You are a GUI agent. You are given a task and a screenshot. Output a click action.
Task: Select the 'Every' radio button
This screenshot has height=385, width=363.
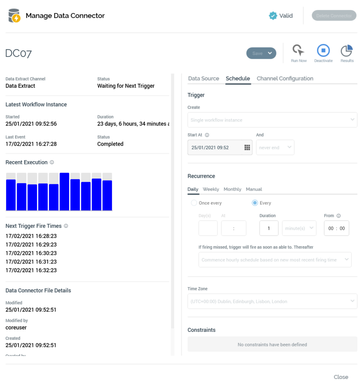click(255, 203)
